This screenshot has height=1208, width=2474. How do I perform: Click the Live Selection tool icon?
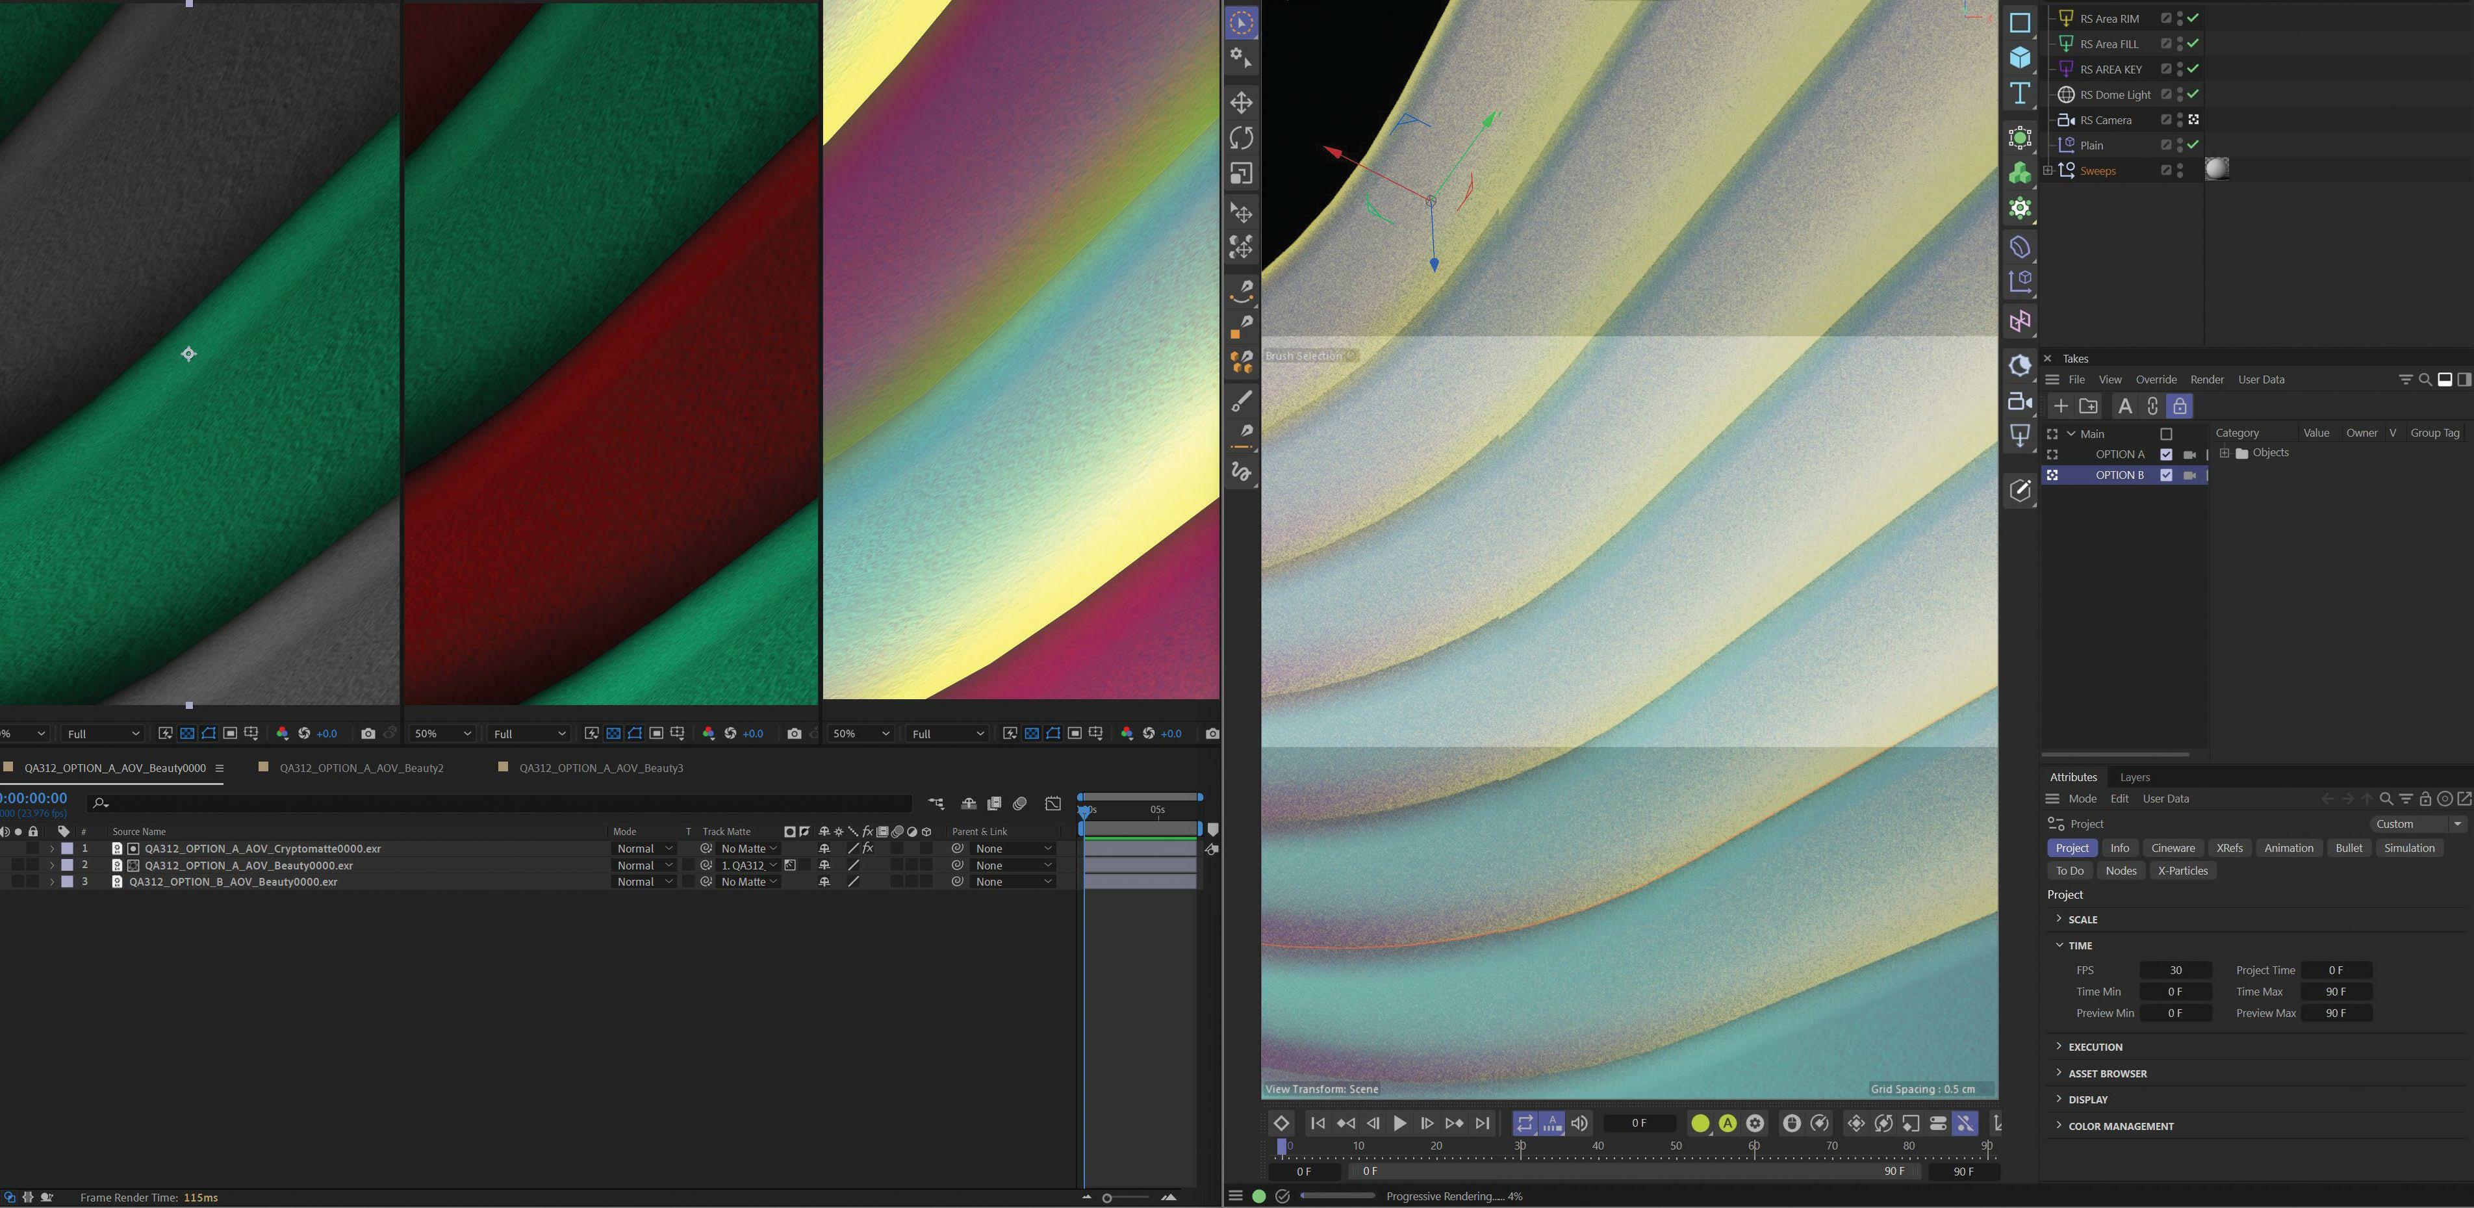pos(1243,19)
